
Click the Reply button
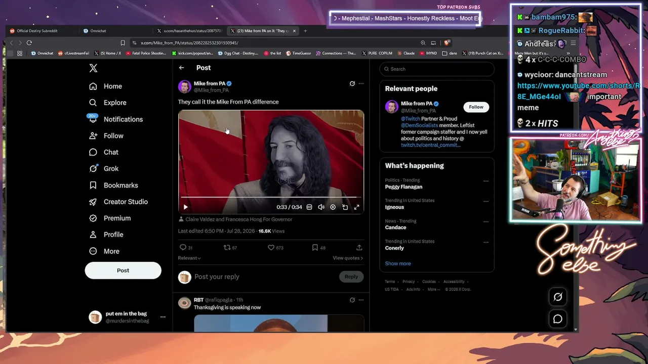coord(351,277)
